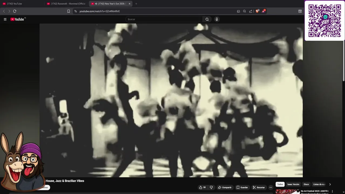Select the Disco filter chip
This screenshot has width=345, height=194.
306,184
